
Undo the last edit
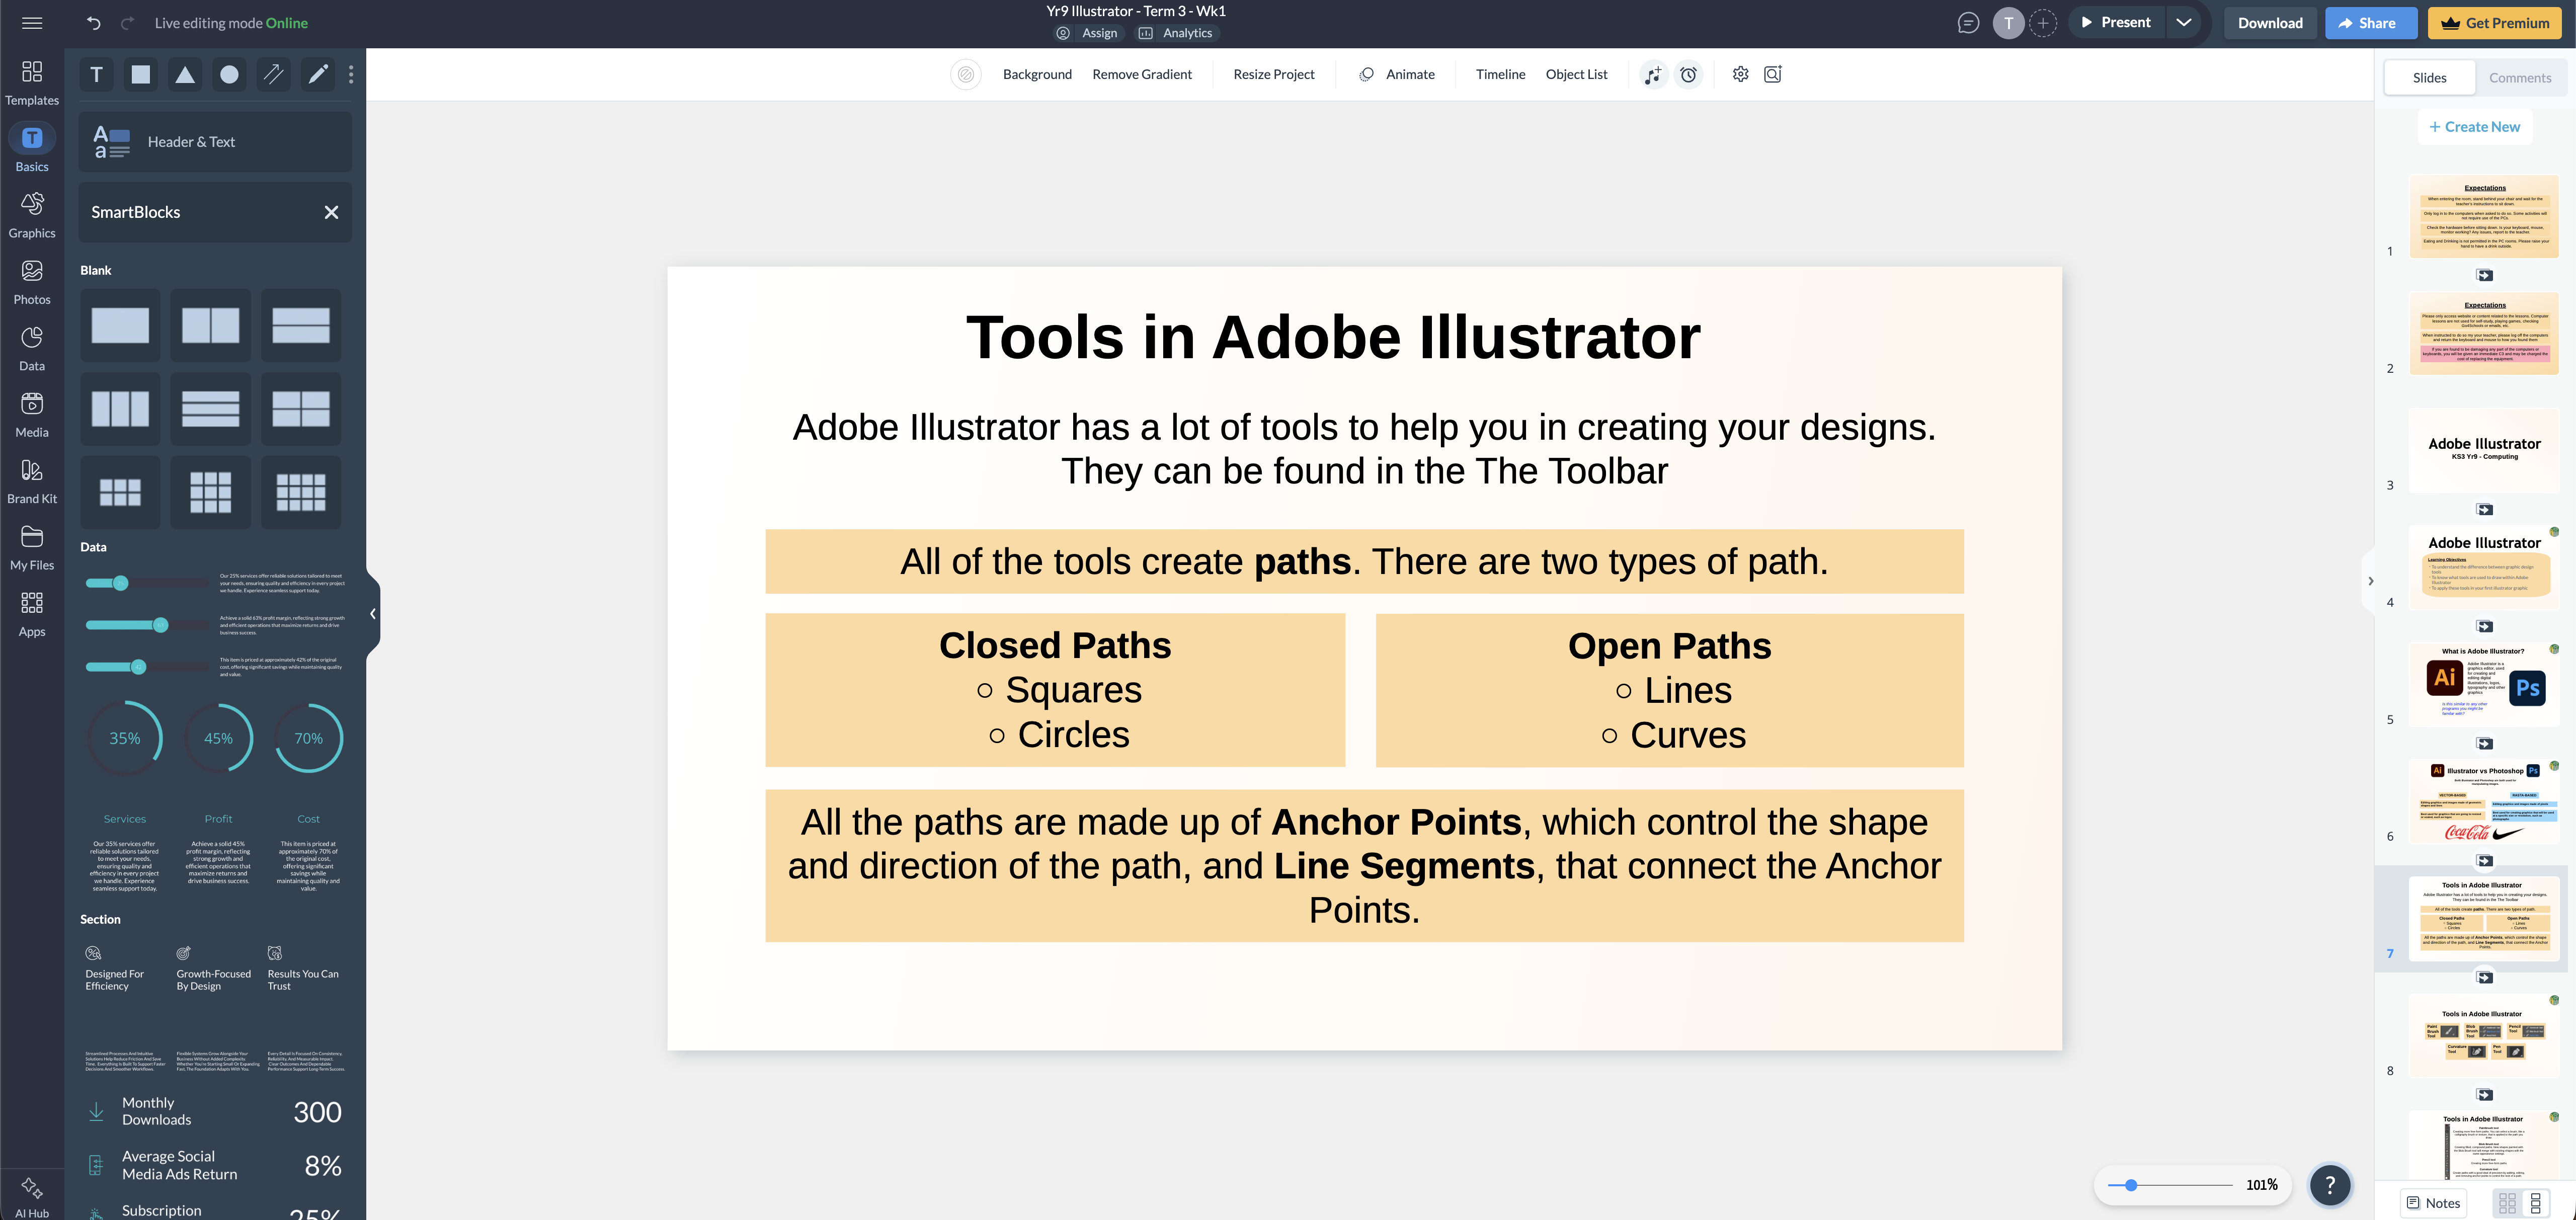(x=94, y=23)
